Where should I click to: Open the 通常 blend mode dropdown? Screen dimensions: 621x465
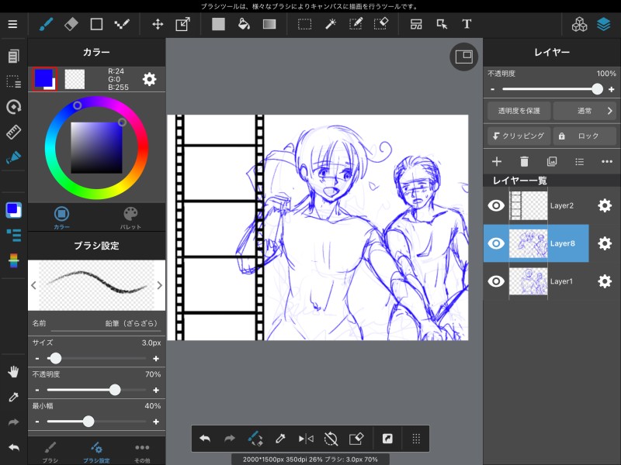coord(585,111)
